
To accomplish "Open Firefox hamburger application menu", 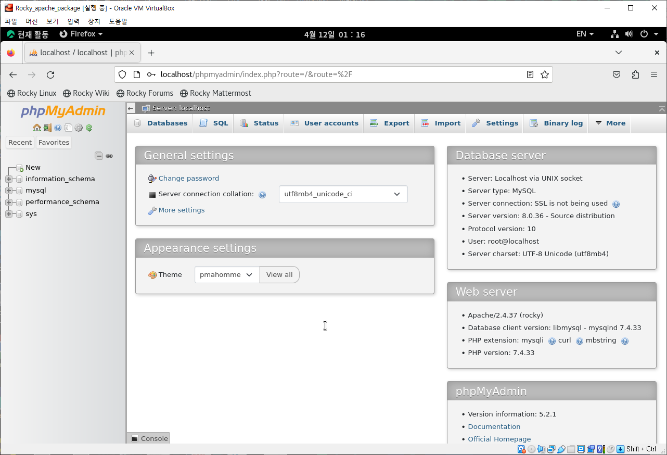I will pyautogui.click(x=654, y=74).
